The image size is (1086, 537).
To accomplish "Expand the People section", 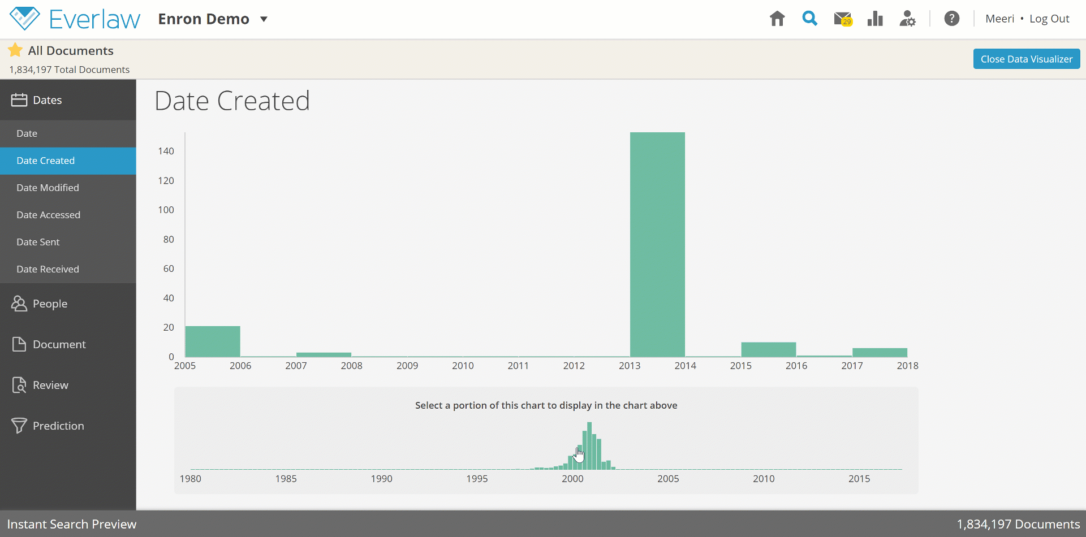I will pos(68,304).
